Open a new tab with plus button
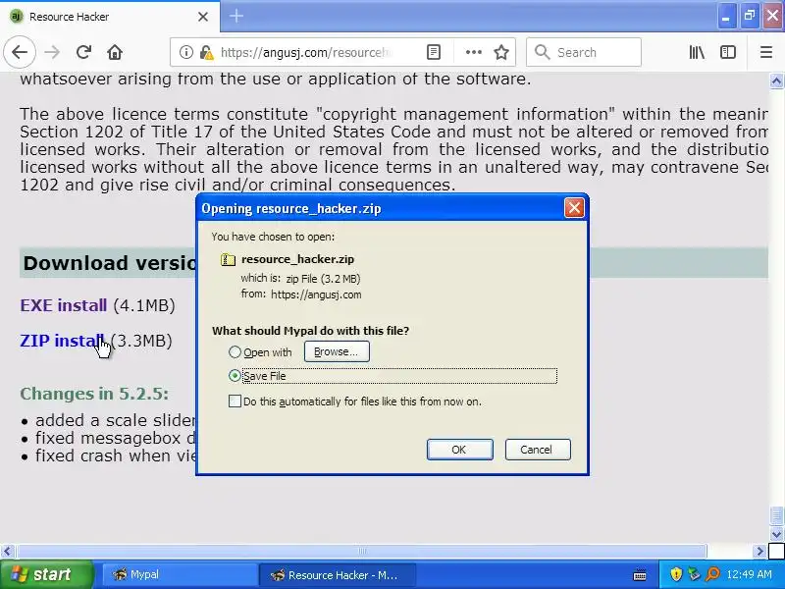785x589 pixels. (x=235, y=16)
